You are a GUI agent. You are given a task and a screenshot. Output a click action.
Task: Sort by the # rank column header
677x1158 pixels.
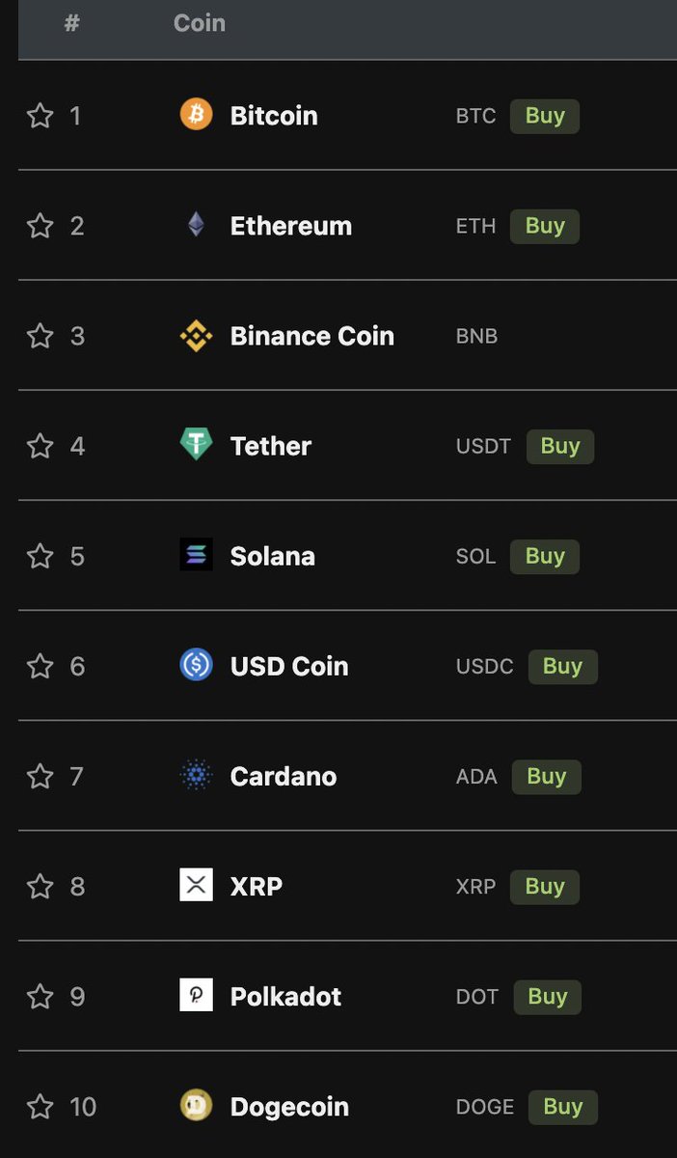71,23
